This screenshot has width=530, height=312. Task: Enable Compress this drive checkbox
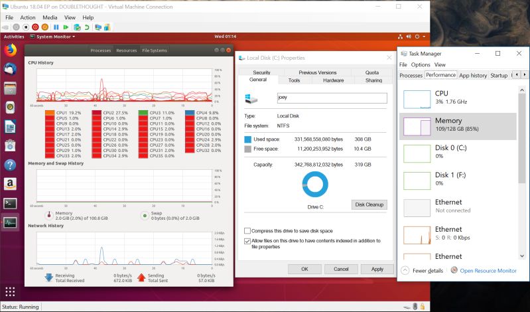click(x=247, y=231)
